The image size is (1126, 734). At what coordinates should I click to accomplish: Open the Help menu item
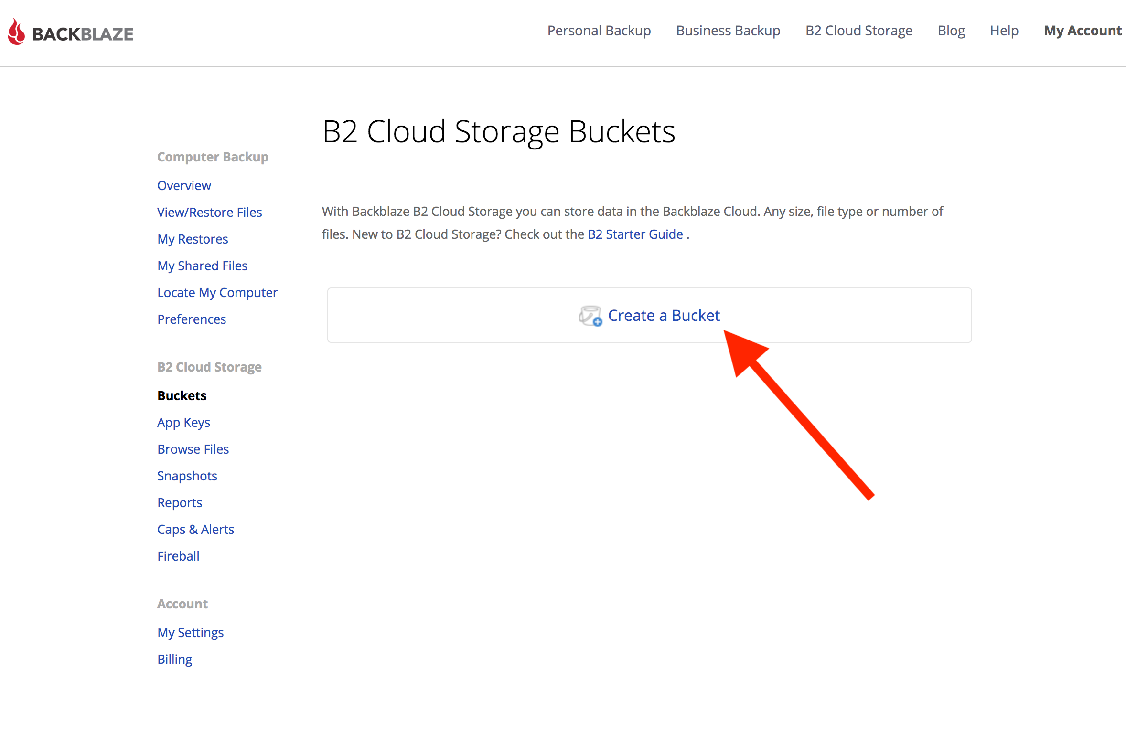click(1004, 31)
